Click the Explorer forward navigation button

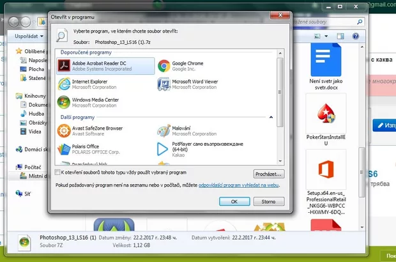coord(26,22)
